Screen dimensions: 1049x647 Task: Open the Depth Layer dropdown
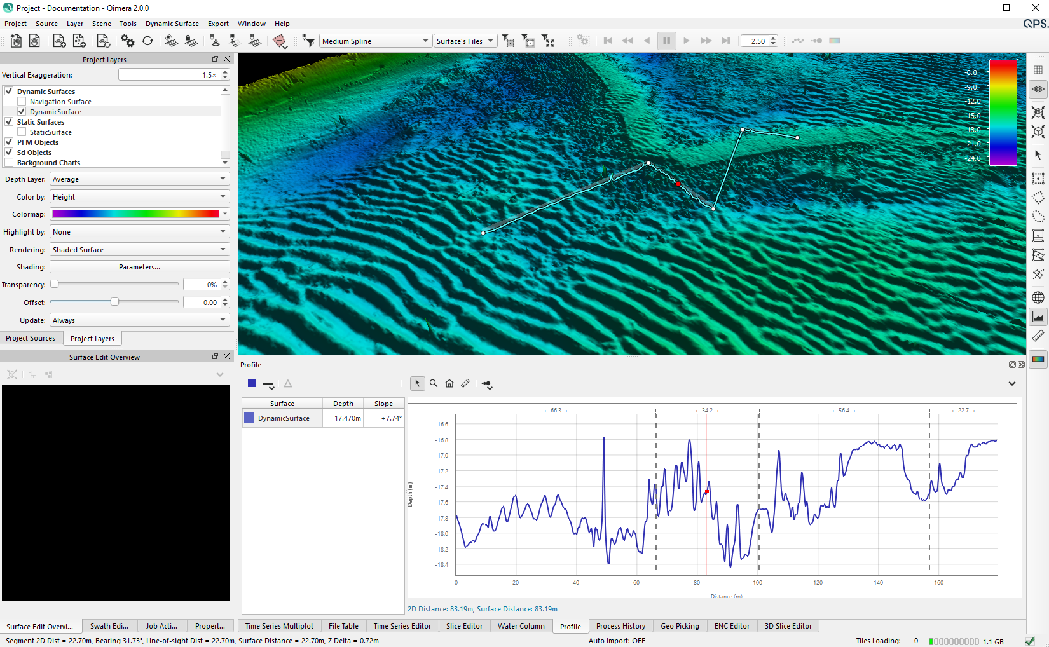pos(139,179)
